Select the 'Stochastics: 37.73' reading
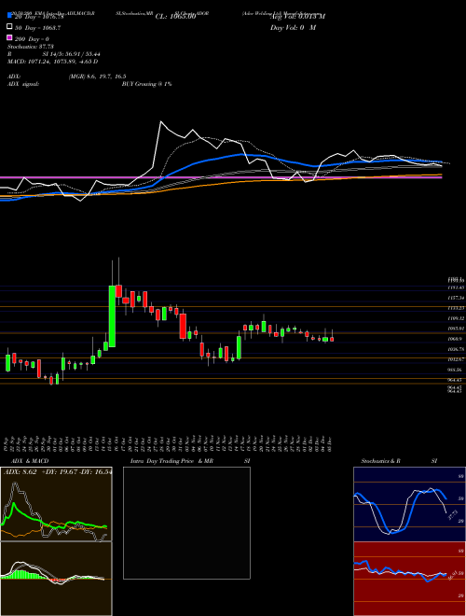The width and height of the screenshot is (466, 616). [x=30, y=47]
